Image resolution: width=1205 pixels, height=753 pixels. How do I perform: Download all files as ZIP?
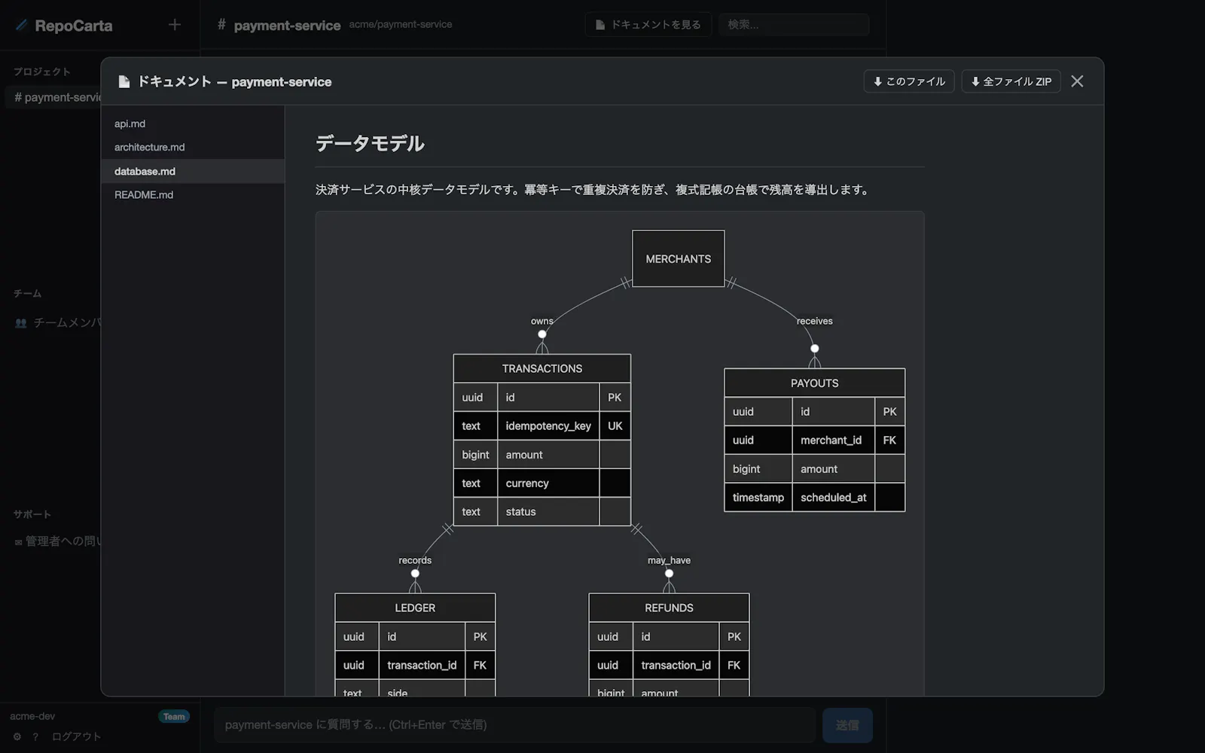click(1011, 81)
